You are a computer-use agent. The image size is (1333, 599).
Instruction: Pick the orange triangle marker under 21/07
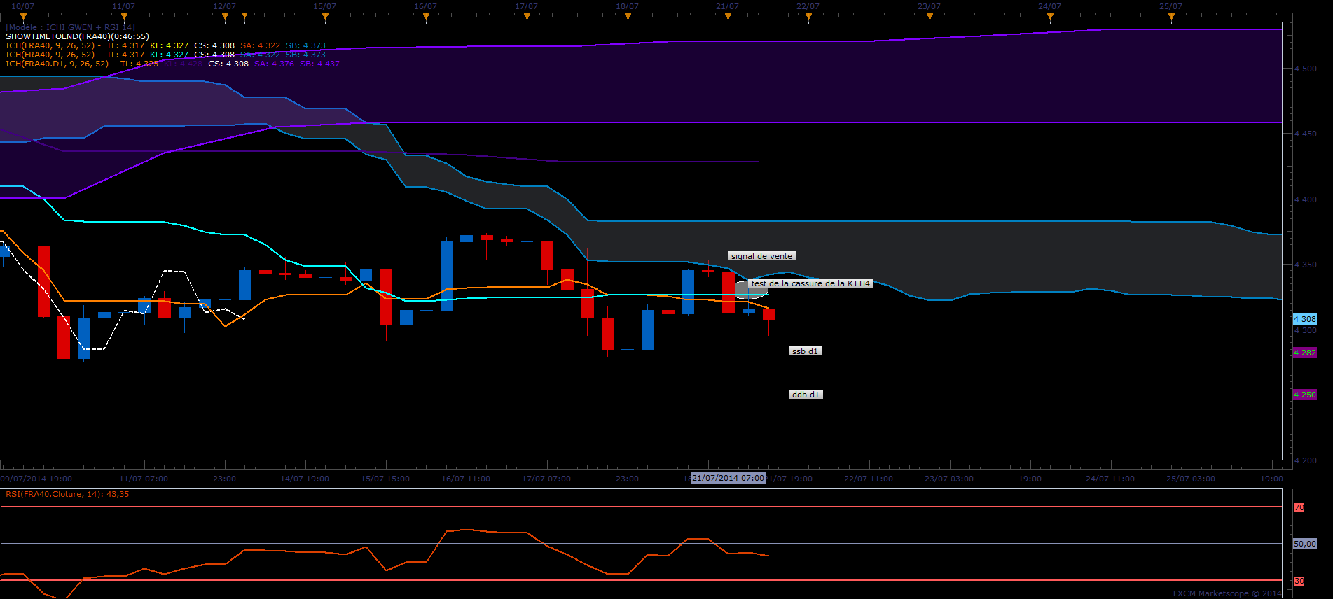tap(728, 17)
